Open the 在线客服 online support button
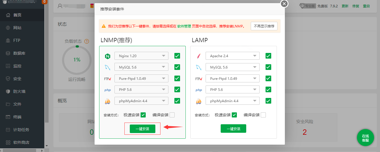Screen dimensions: 380x152 pyautogui.click(x=366, y=138)
